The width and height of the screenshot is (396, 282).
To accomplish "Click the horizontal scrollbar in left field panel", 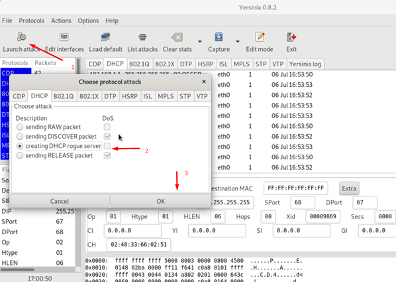I will [x=18, y=269].
